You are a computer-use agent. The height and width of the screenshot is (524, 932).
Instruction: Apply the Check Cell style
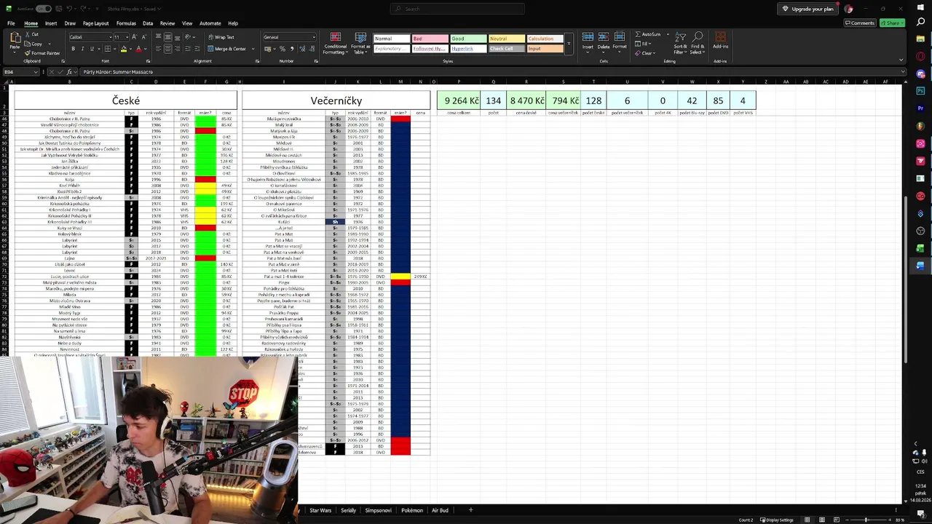tap(507, 49)
